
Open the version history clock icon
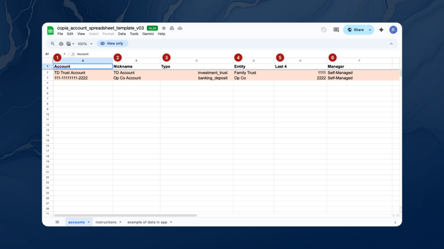pos(323,30)
